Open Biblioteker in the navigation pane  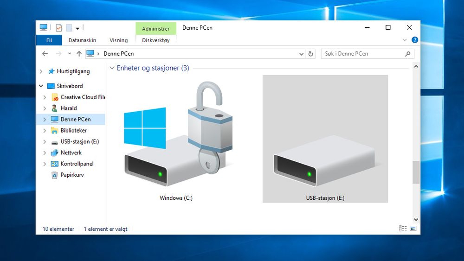[x=73, y=130]
